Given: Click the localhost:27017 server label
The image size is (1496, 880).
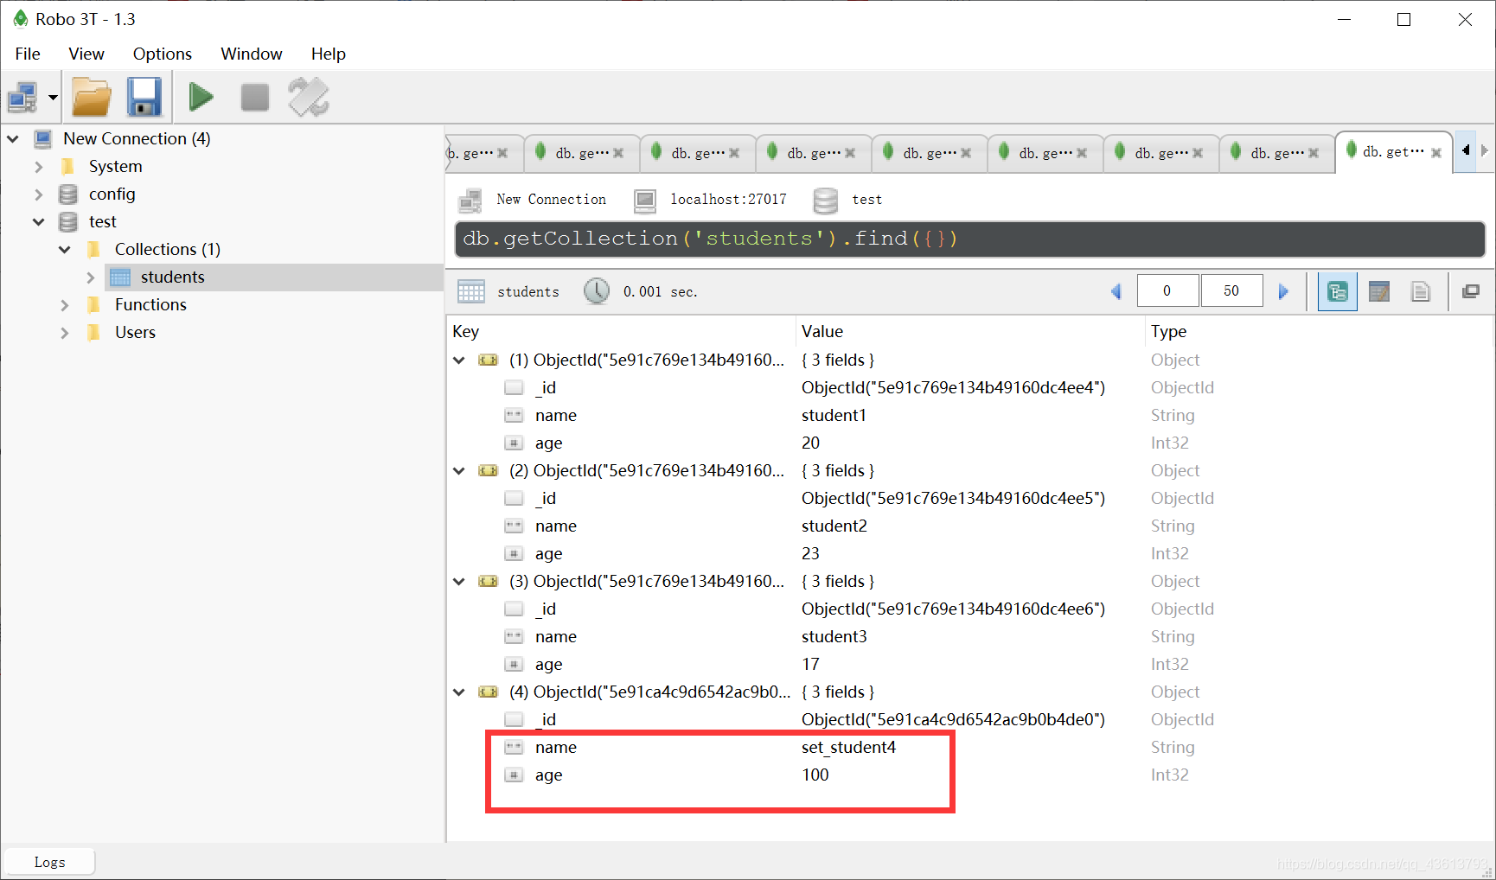Looking at the screenshot, I should point(728,200).
